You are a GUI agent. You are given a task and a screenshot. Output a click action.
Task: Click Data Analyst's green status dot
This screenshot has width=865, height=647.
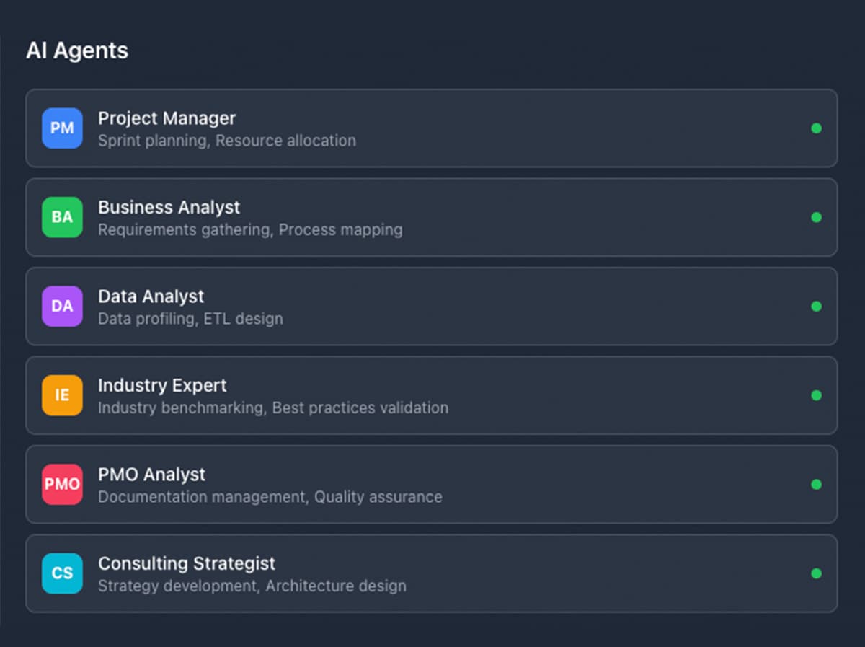click(816, 306)
